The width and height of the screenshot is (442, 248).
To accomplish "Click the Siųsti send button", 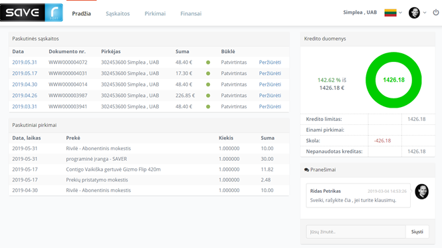I will (417, 231).
